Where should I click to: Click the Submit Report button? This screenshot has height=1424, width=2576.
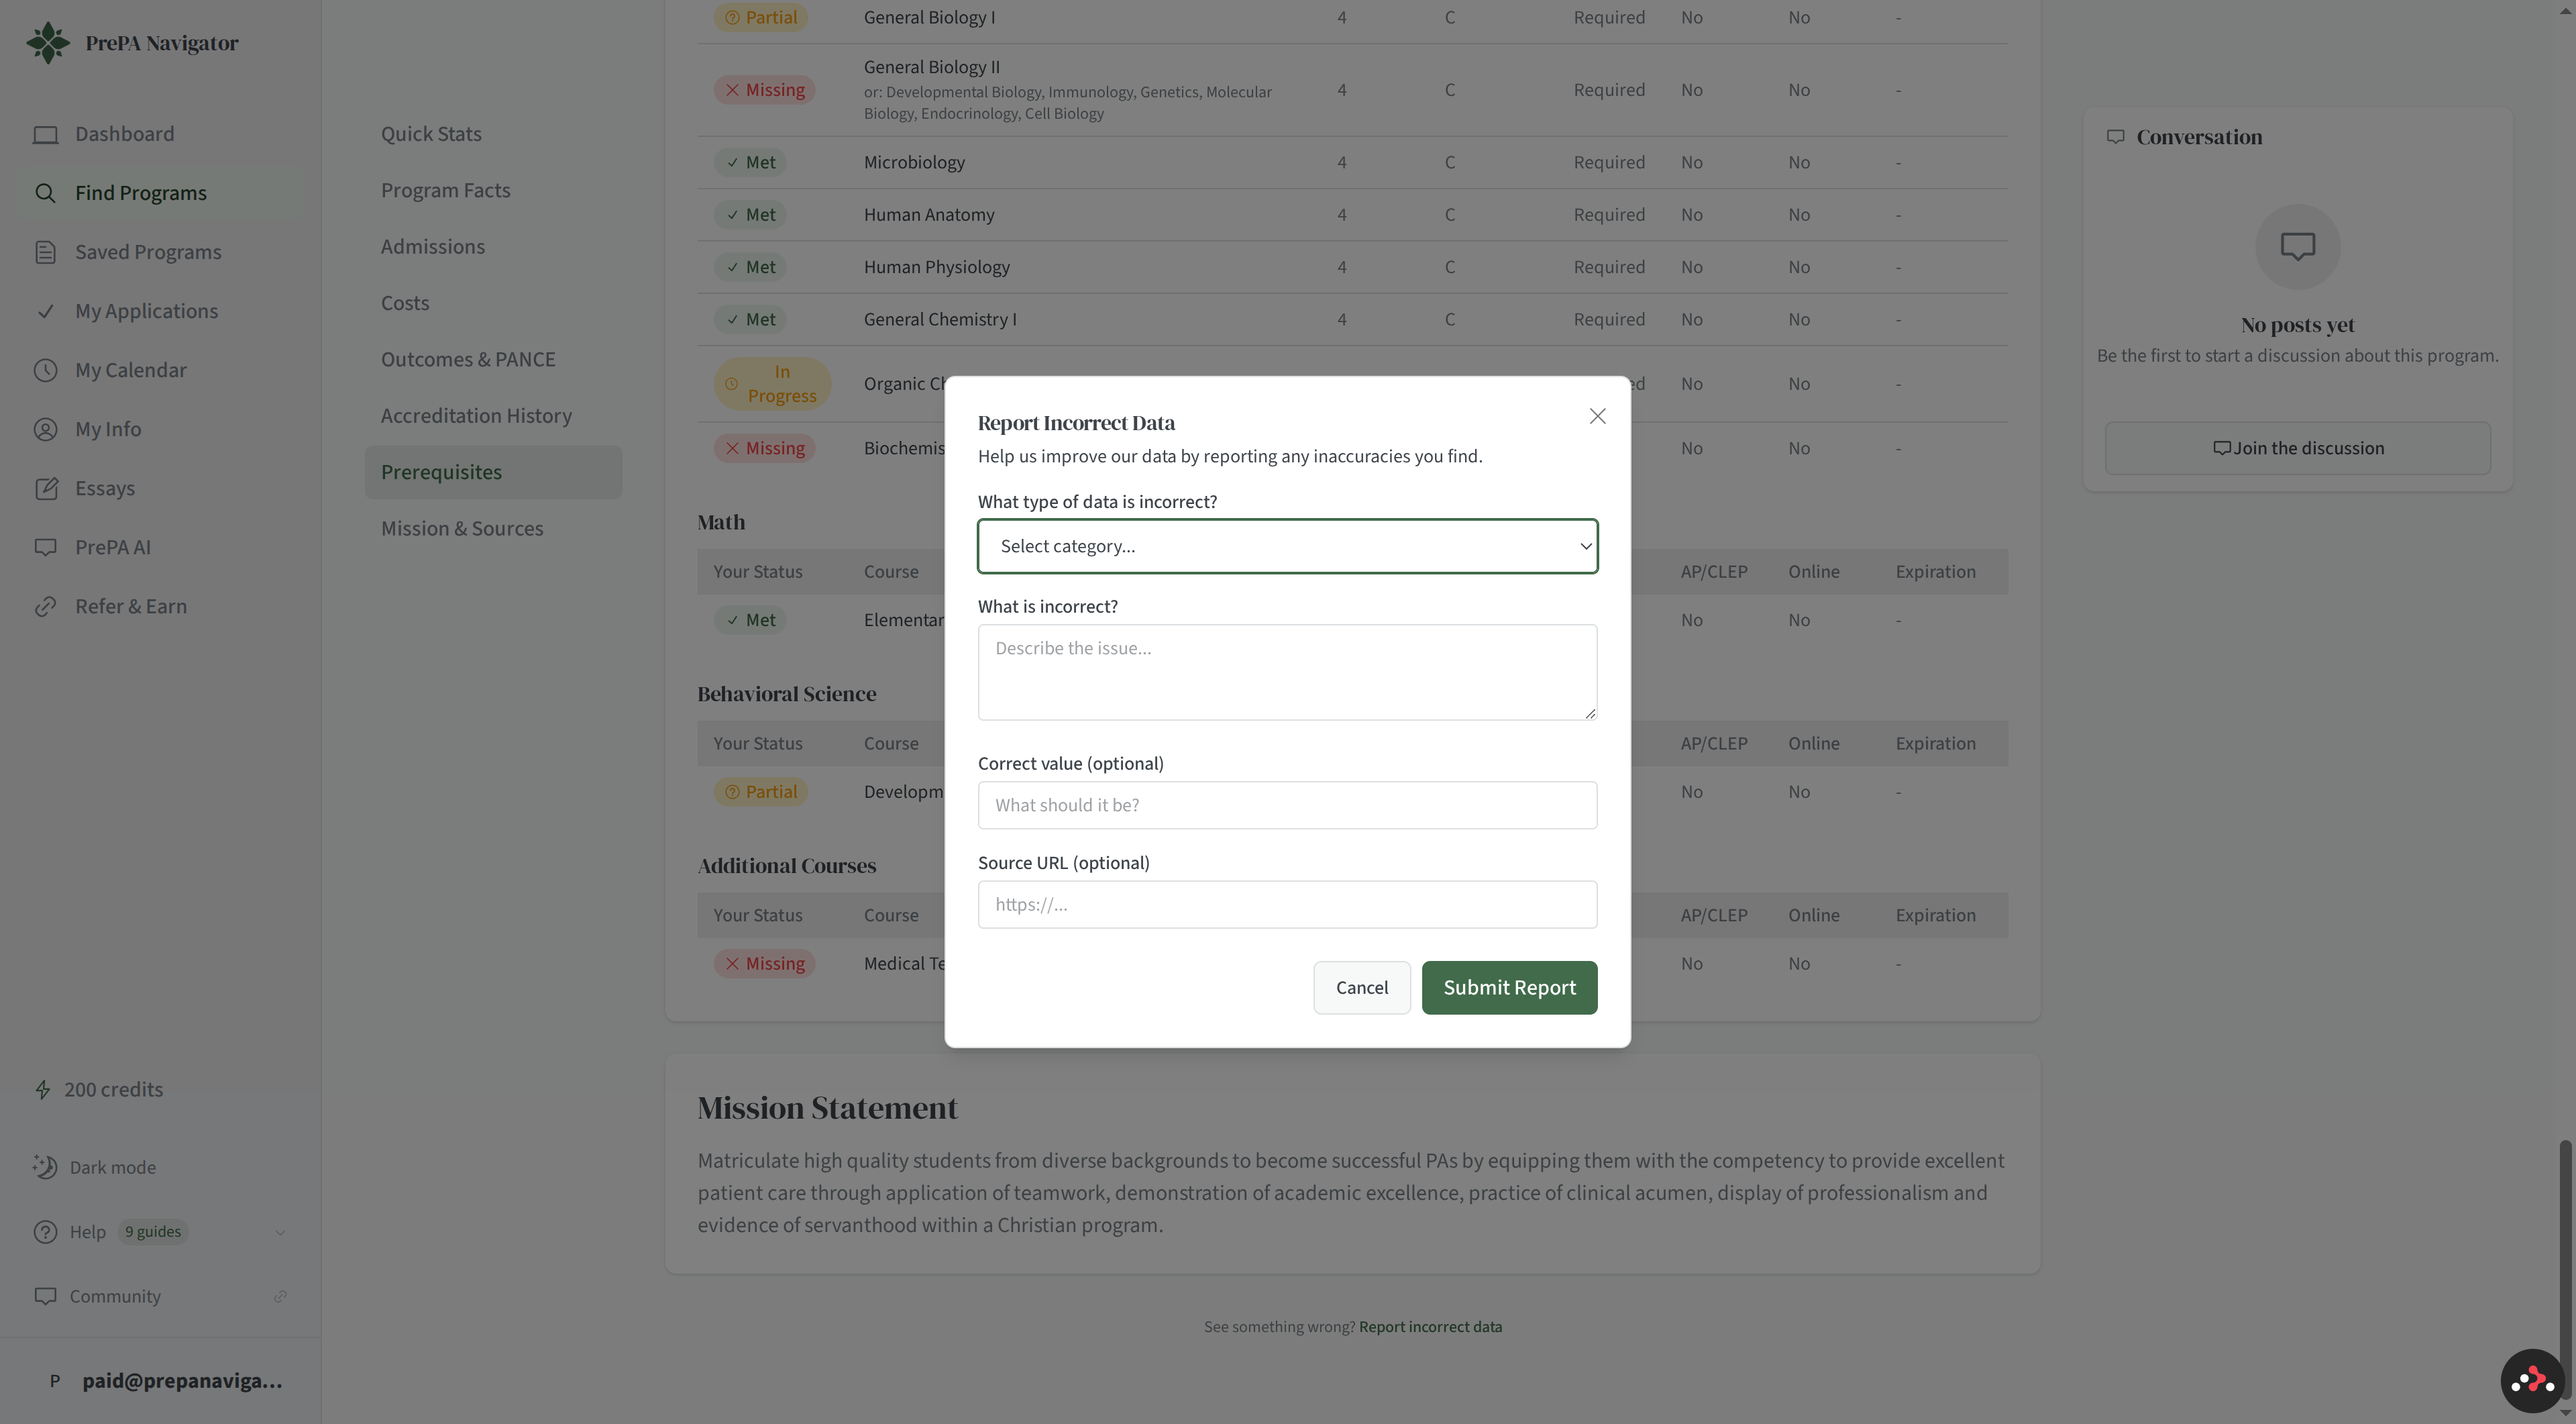coord(1509,987)
